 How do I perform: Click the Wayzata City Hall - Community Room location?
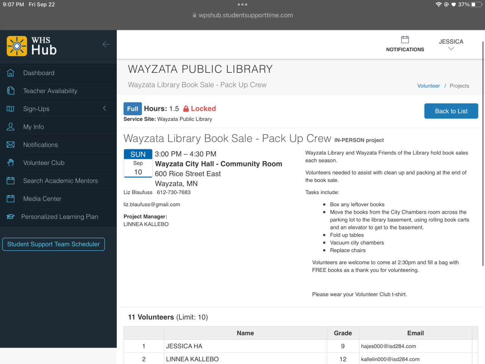click(219, 164)
